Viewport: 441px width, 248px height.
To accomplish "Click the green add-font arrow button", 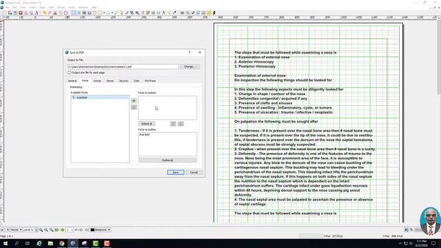I will pos(134,101).
